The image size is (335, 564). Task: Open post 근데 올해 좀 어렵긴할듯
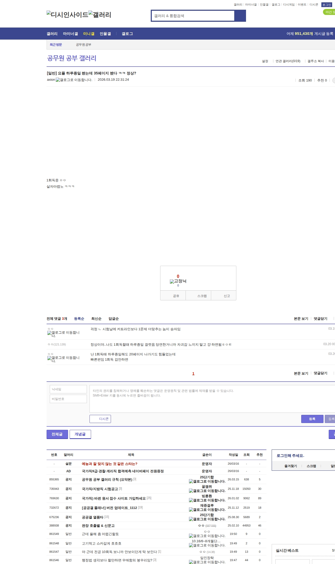[x=100, y=534]
